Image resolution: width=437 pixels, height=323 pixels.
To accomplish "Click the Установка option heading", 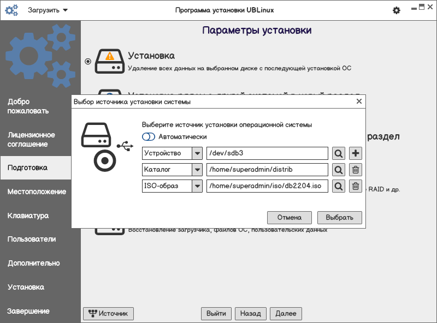I will 151,56.
